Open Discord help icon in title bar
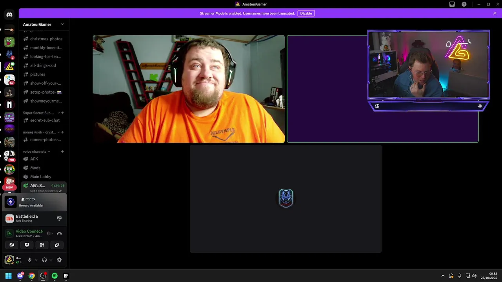Viewport: 502px width, 282px height. pyautogui.click(x=464, y=4)
